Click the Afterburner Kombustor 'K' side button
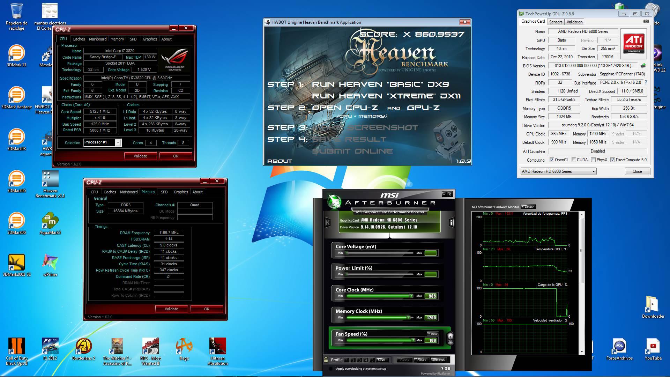The width and height of the screenshot is (670, 377). pos(327,222)
